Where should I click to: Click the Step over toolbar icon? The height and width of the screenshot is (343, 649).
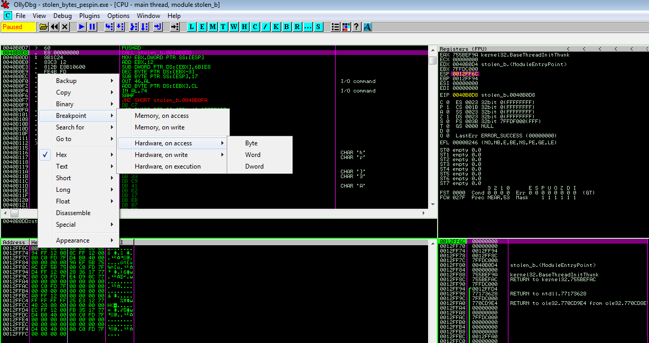tap(119, 26)
